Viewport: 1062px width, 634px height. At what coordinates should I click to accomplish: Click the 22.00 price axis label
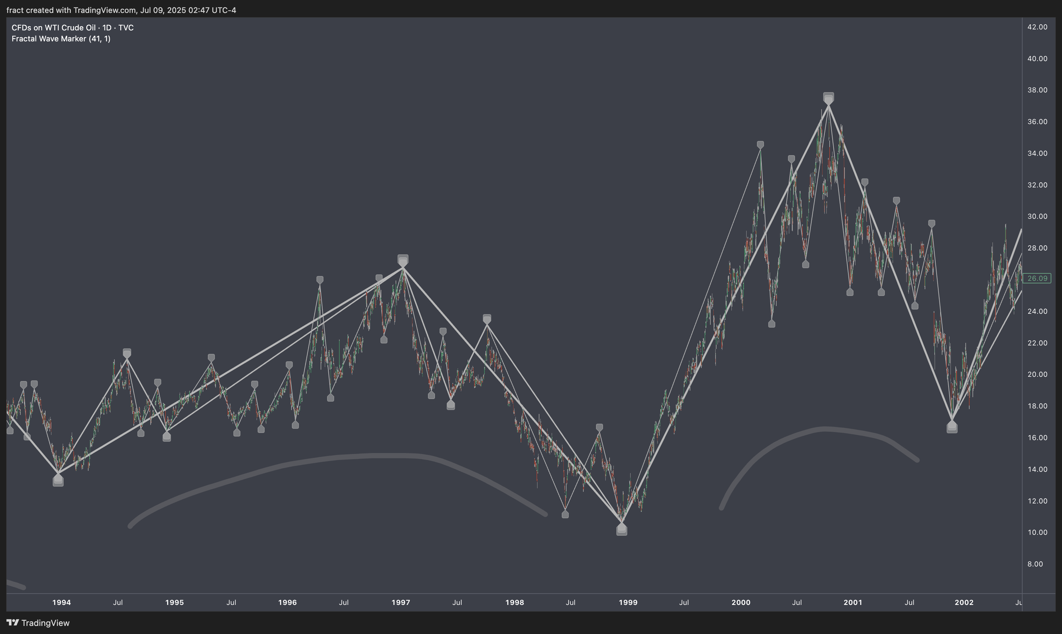pos(1037,343)
